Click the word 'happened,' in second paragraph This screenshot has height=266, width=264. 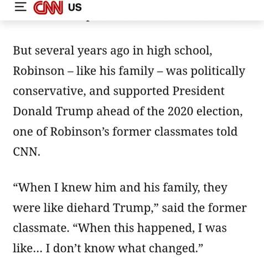[x=166, y=228]
